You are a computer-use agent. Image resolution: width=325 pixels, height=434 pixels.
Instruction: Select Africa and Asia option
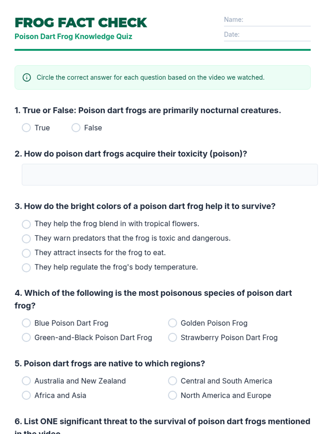[26, 395]
